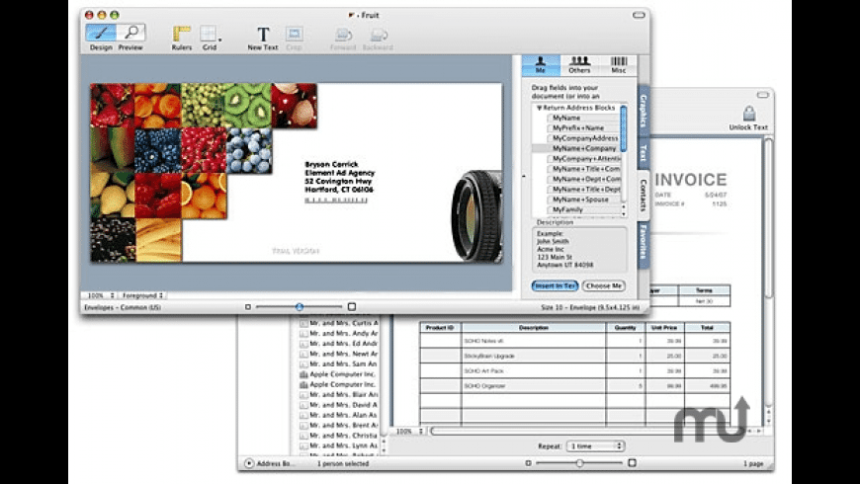Switch to Design mode
This screenshot has width=860, height=484.
pos(101,37)
